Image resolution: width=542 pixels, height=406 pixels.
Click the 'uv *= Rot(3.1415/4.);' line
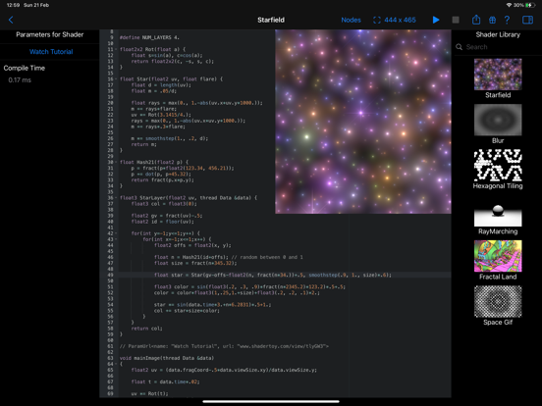pos(161,115)
